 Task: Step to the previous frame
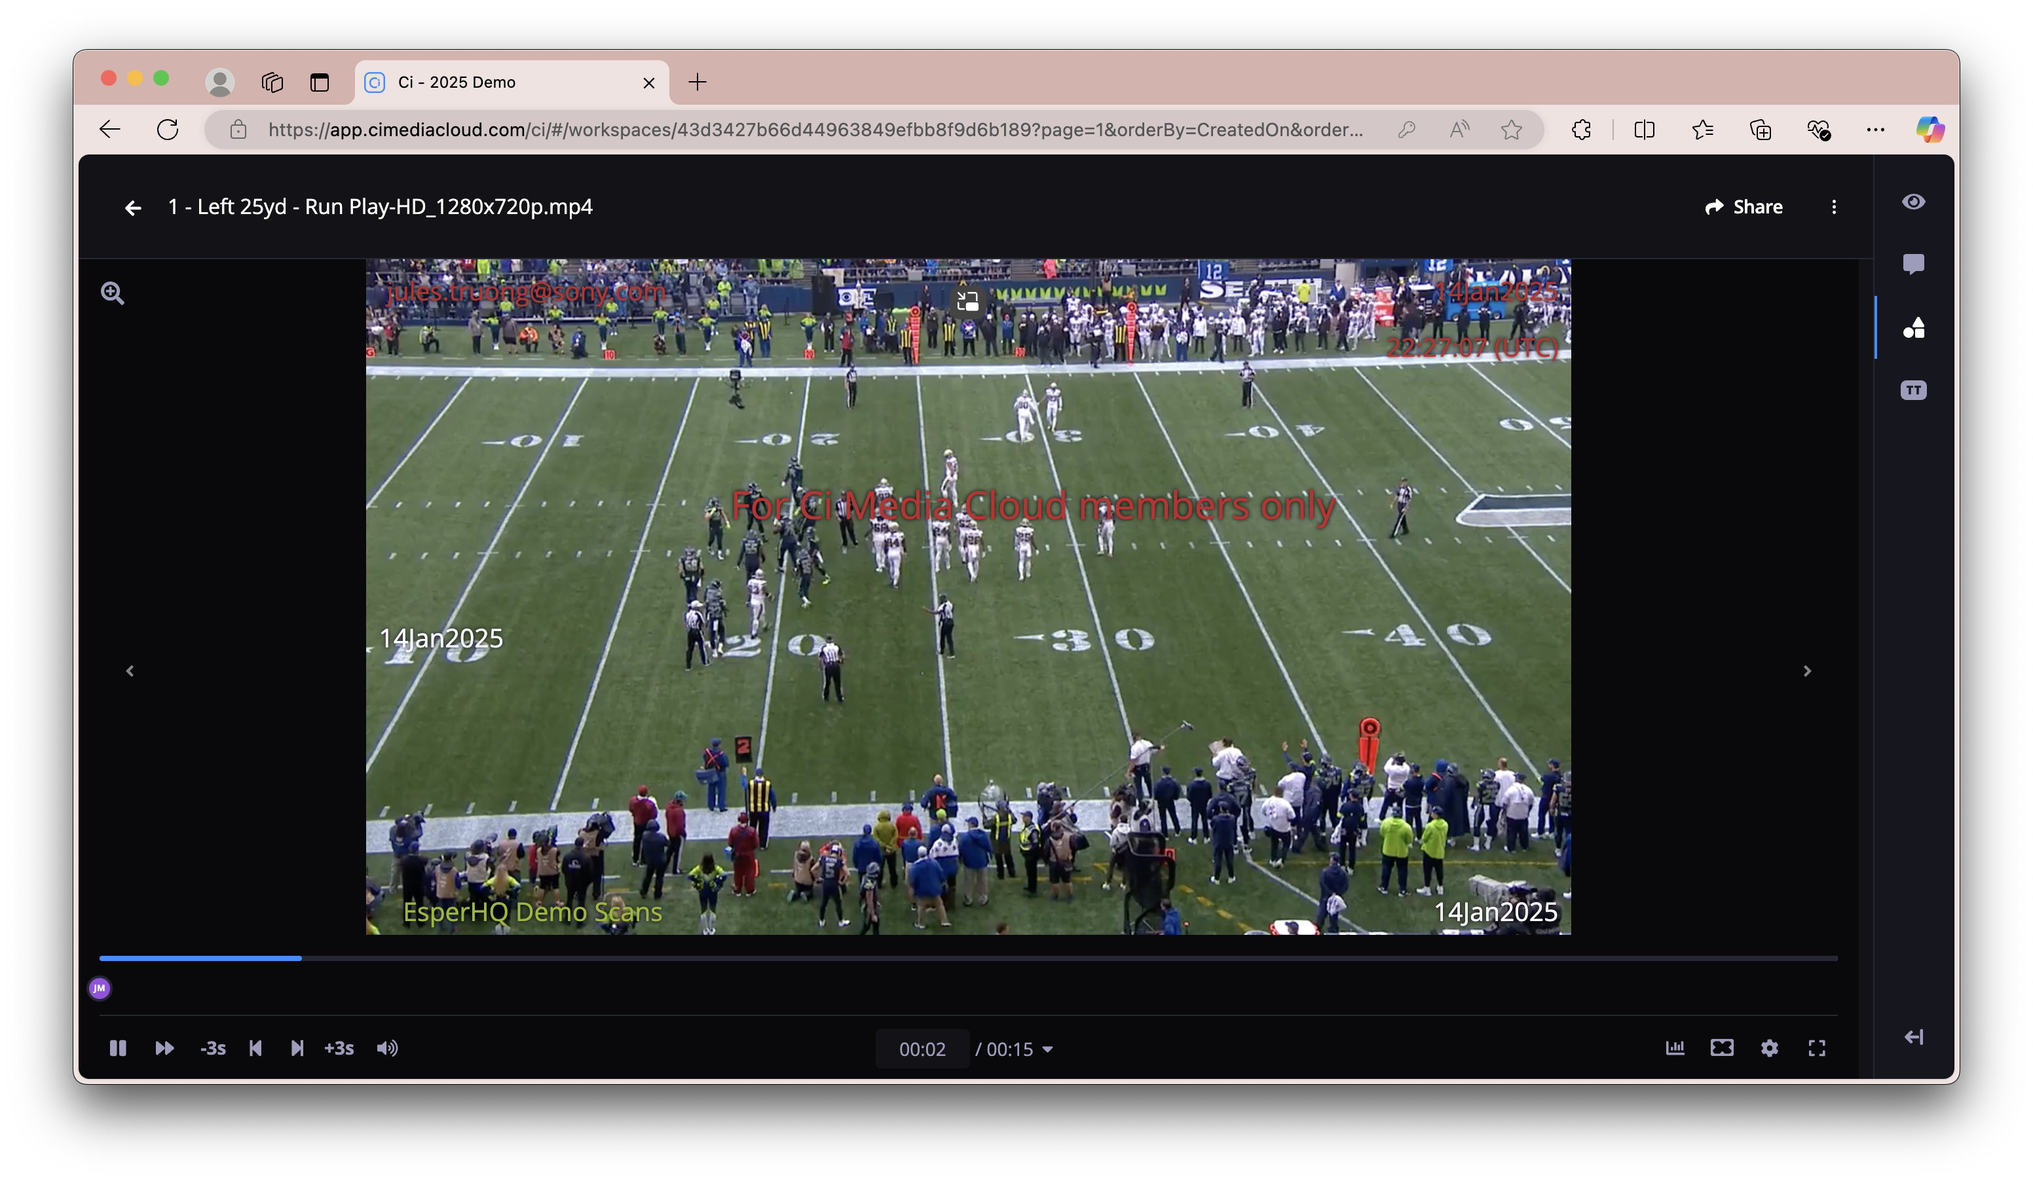255,1048
